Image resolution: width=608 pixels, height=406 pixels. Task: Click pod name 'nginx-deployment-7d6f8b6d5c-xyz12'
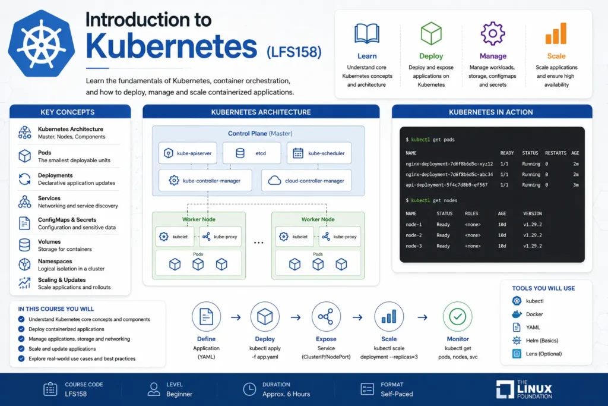pos(449,164)
